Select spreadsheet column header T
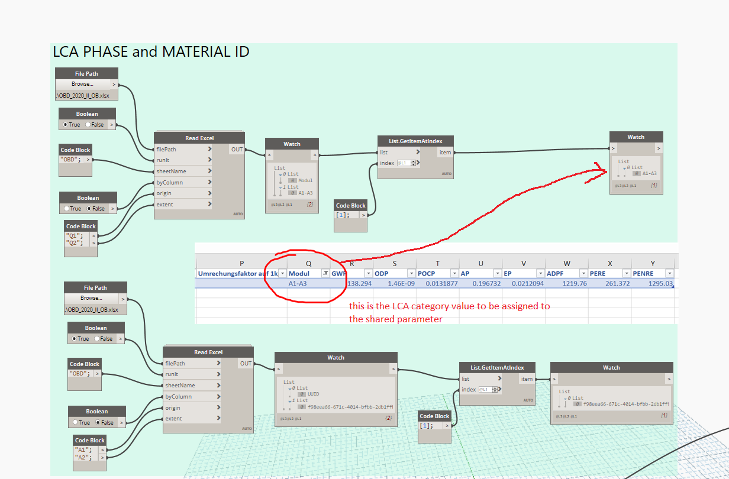 tap(437, 263)
